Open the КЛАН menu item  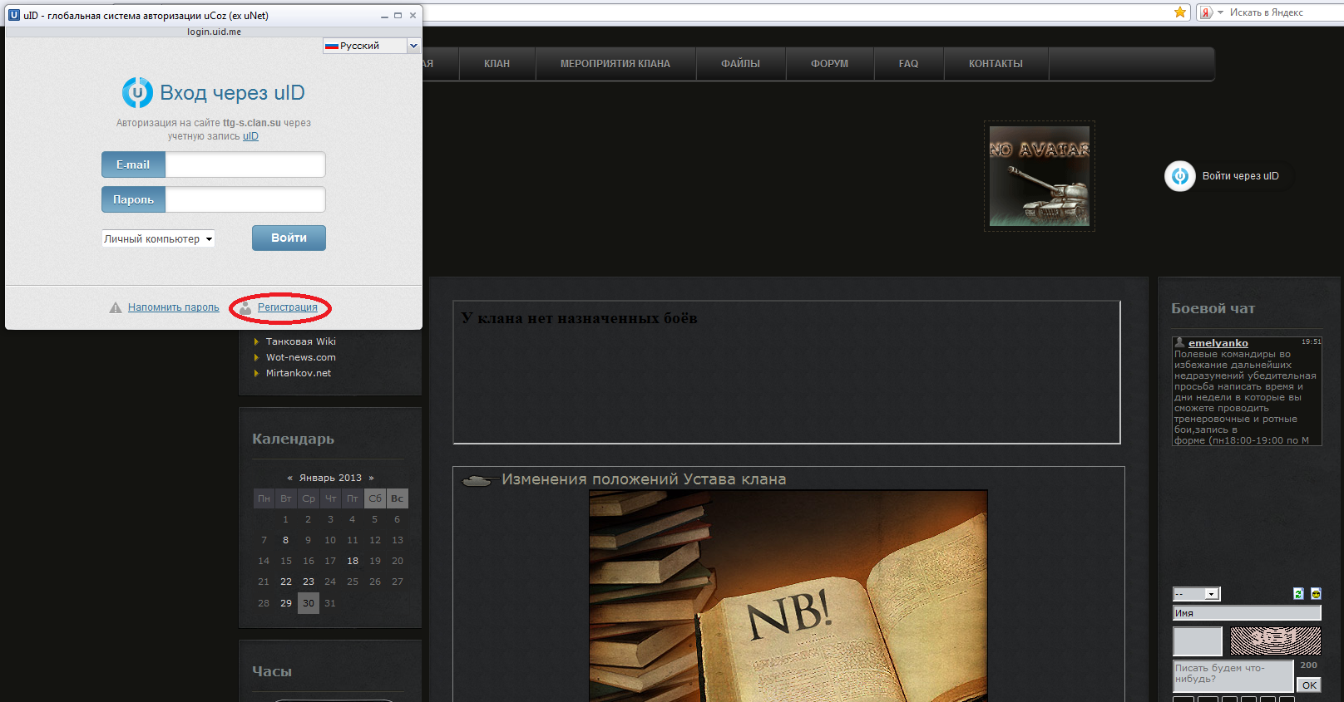(497, 63)
